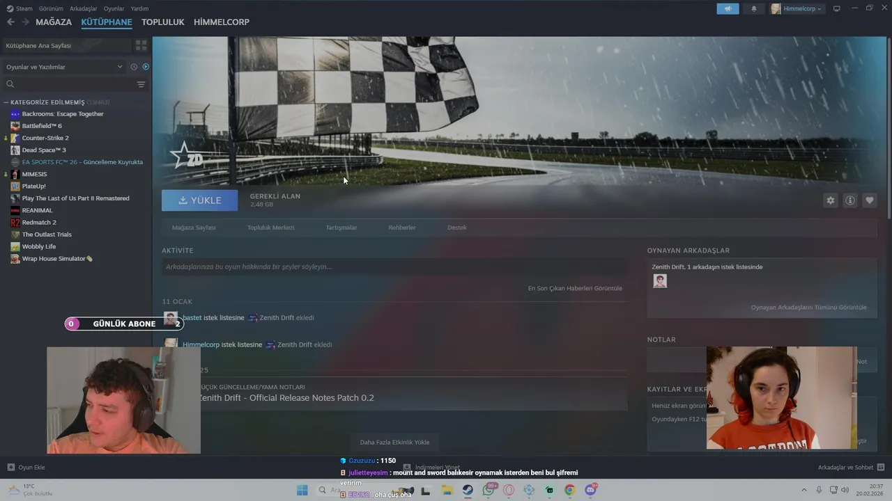Open Google Chrome from the taskbar
892x501 pixels.
coord(570,491)
